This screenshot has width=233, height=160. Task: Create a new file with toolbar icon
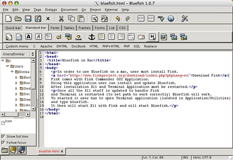[x=8, y=19]
